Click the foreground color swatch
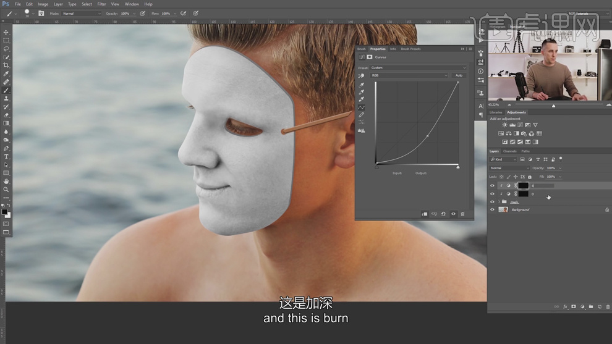This screenshot has width=612, height=344. tap(4, 212)
